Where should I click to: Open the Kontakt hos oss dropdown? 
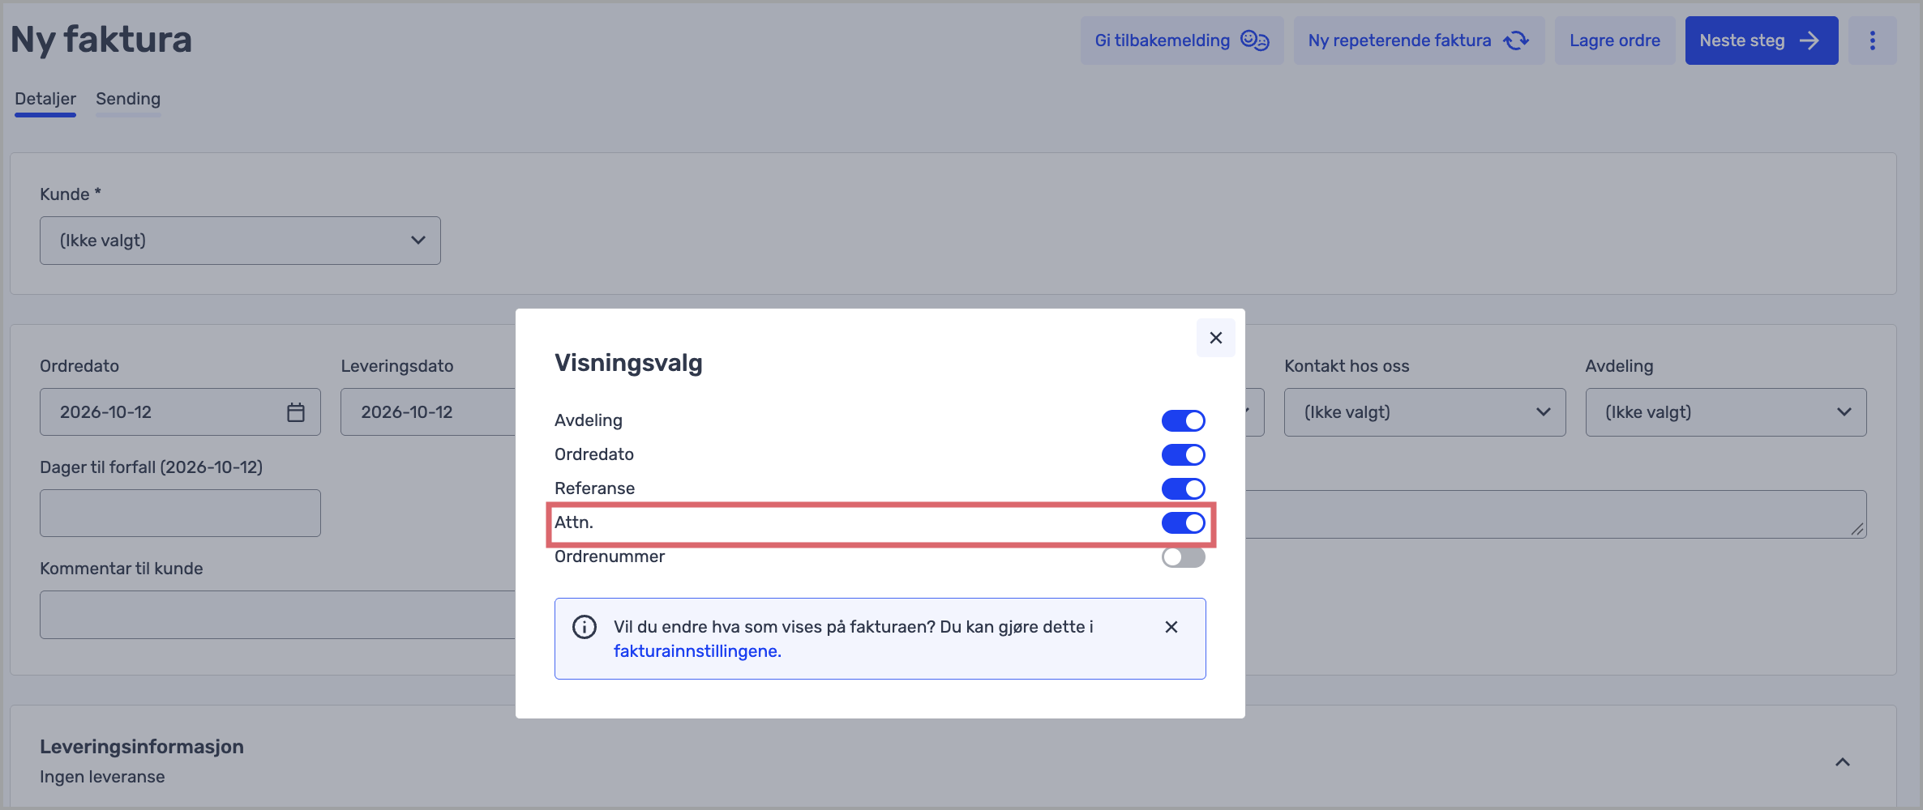pos(1424,412)
